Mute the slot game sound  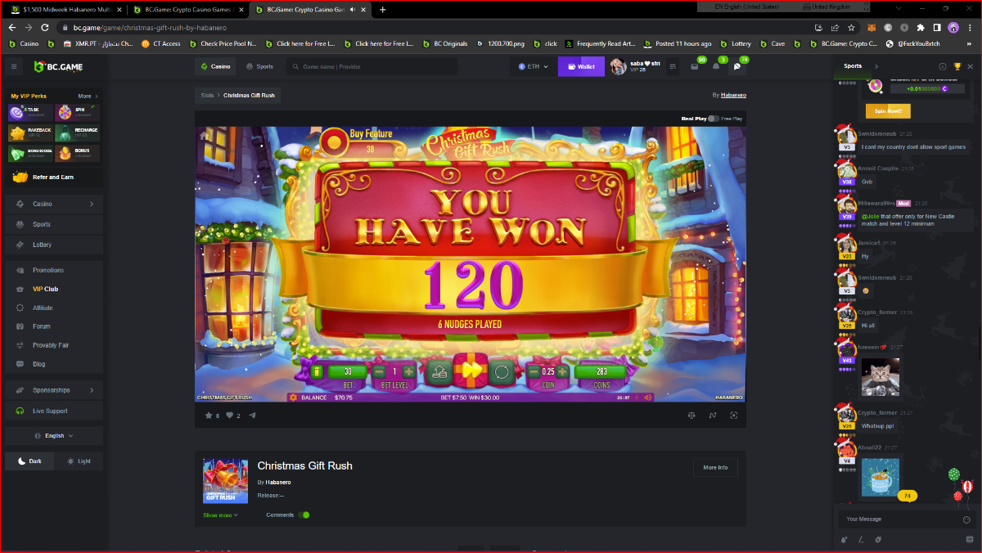647,398
